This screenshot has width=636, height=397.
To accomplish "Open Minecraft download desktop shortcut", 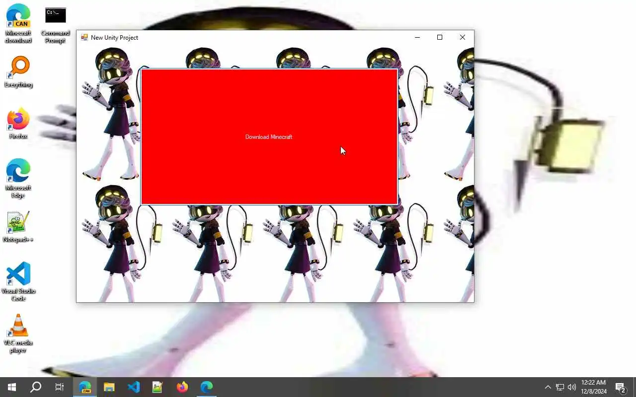I will click(x=18, y=24).
